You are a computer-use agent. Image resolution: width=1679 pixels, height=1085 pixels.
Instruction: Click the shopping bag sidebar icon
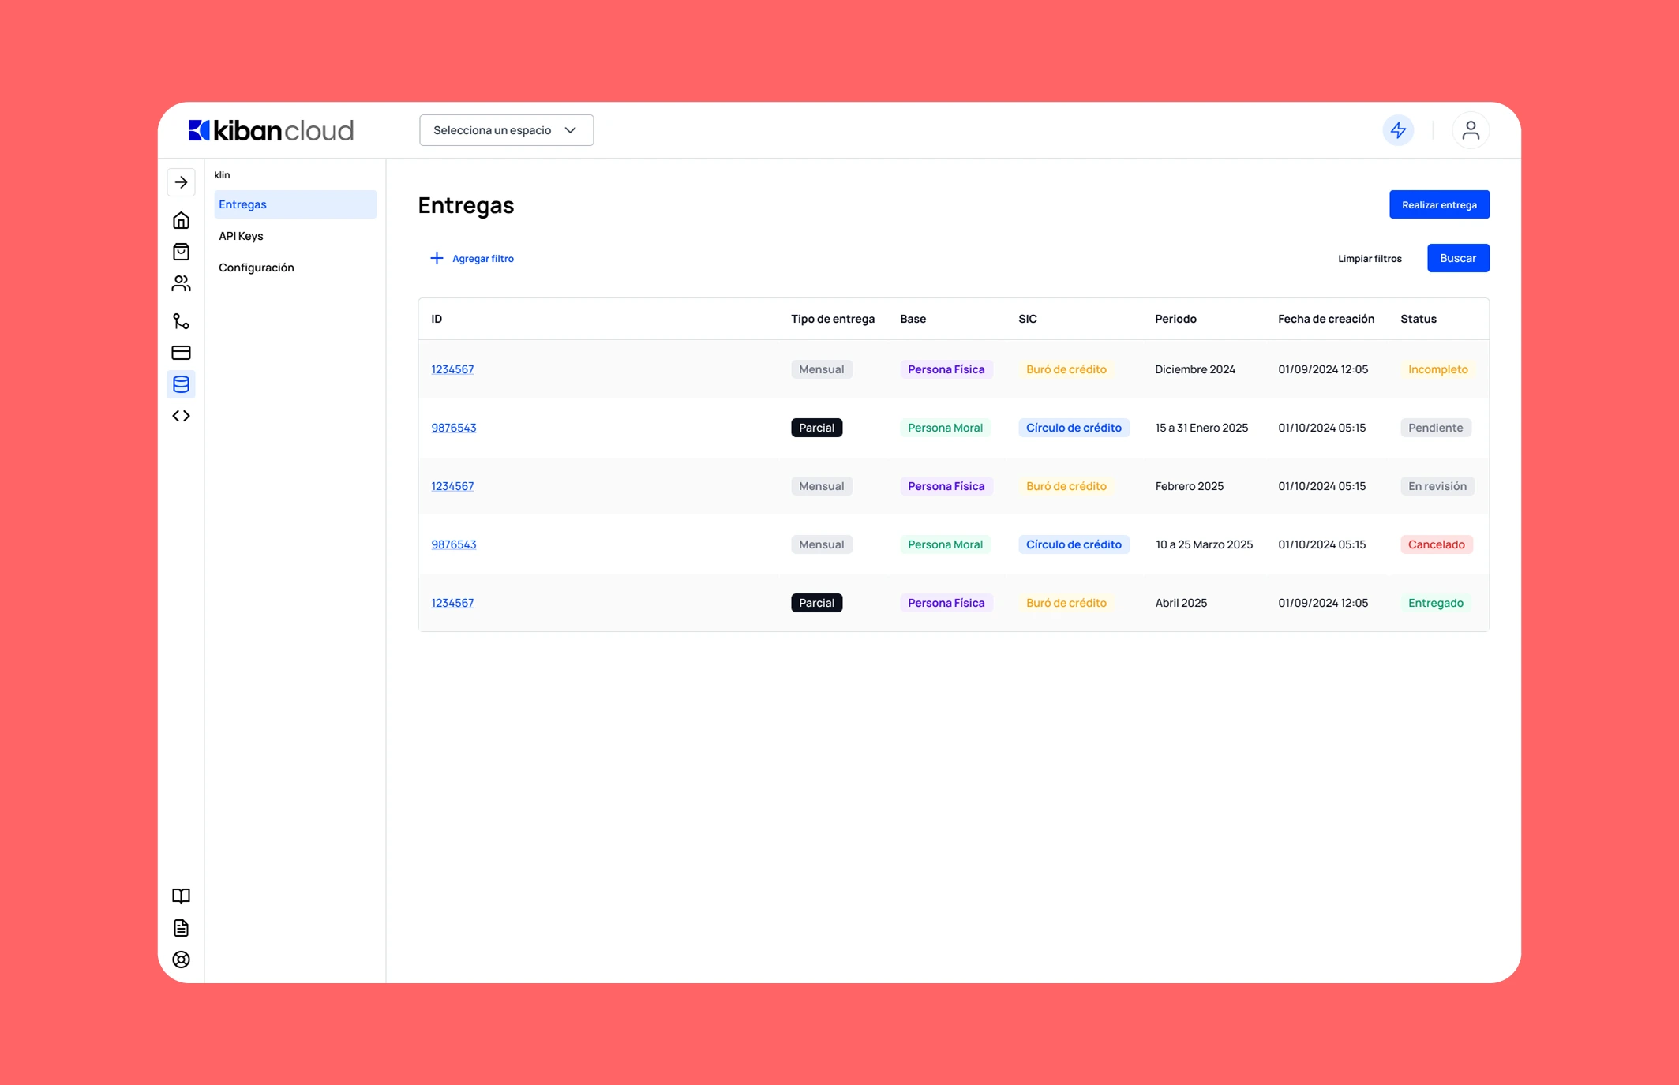click(181, 252)
